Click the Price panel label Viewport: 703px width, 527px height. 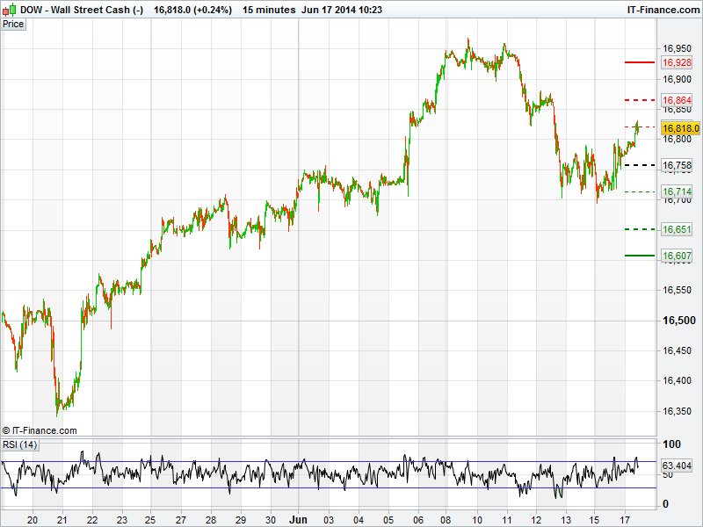(x=13, y=24)
